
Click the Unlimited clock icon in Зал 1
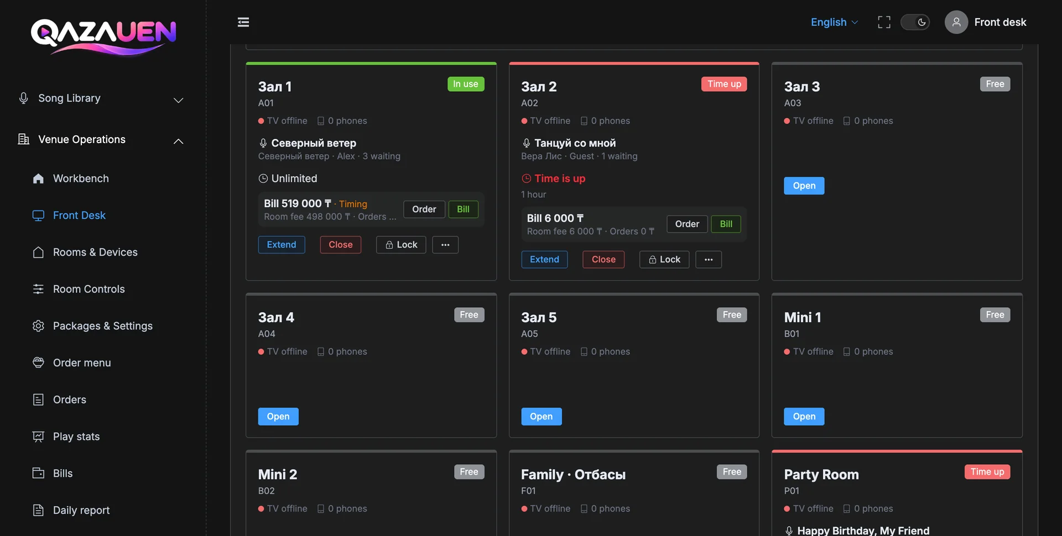click(263, 178)
